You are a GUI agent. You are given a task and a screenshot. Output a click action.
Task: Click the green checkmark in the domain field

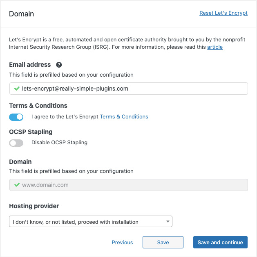tap(17, 185)
